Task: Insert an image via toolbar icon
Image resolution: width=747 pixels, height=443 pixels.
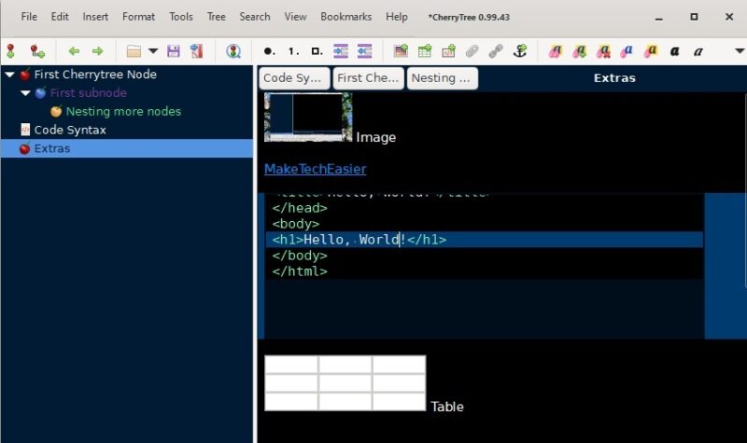Action: point(401,50)
